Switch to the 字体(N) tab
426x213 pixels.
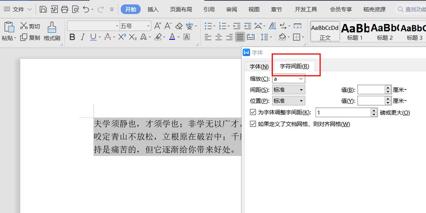pyautogui.click(x=259, y=66)
